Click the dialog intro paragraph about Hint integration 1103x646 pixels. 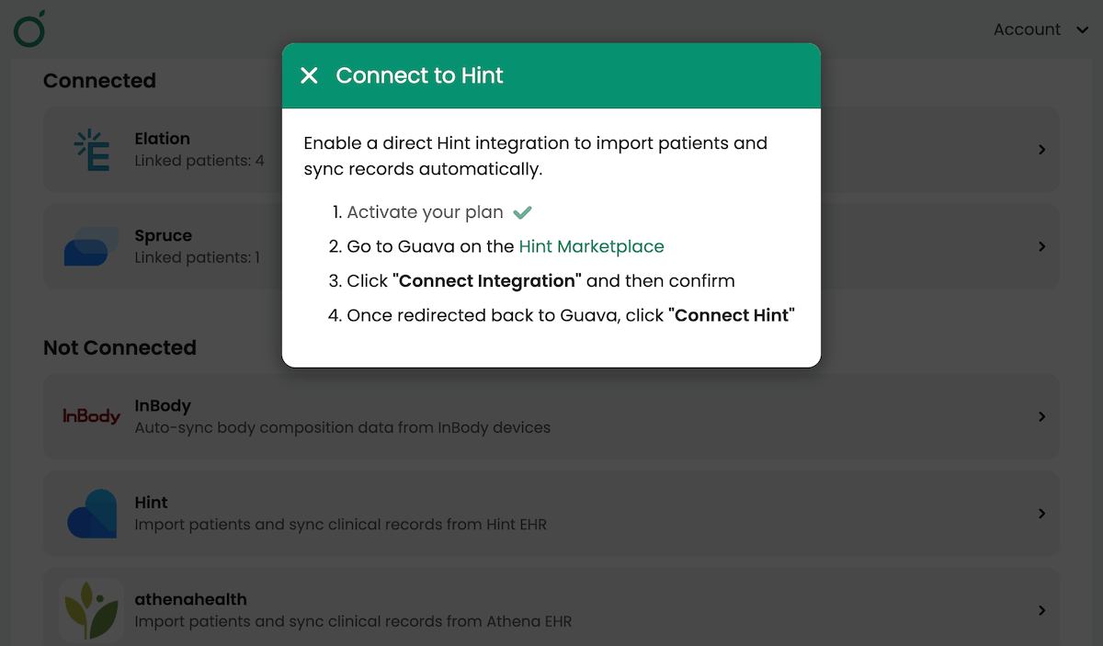pos(535,156)
